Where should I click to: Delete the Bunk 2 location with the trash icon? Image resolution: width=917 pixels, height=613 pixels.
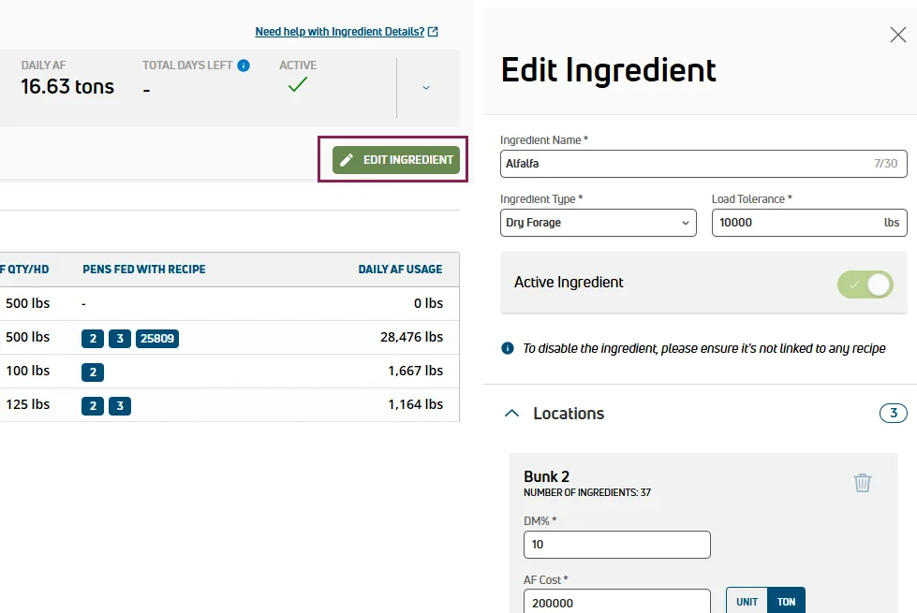click(x=862, y=483)
